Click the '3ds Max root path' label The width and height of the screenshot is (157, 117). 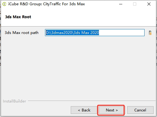tap(22, 33)
